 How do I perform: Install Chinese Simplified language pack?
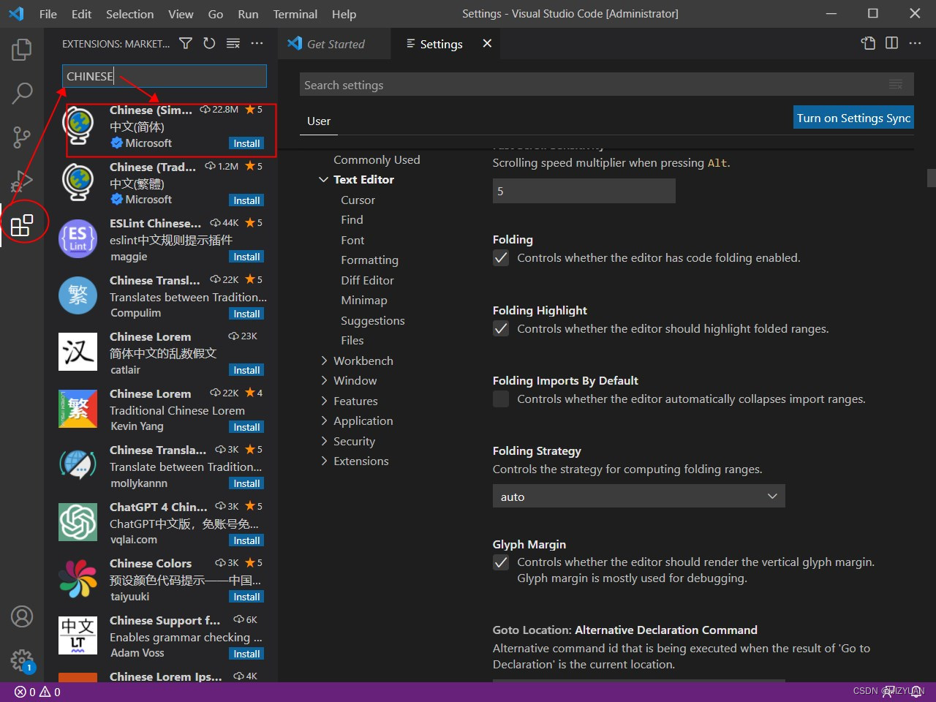246,143
